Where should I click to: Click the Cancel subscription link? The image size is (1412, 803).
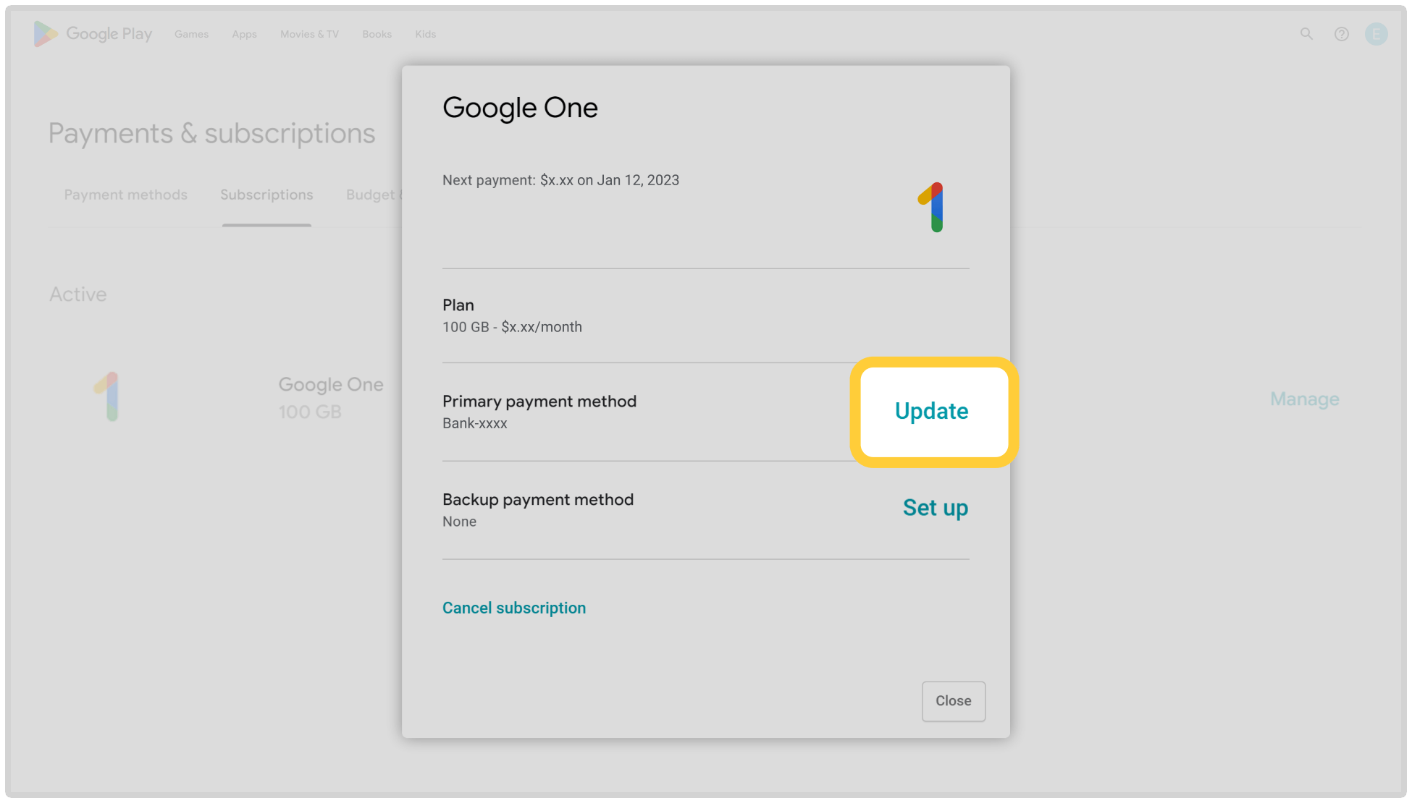[x=514, y=608]
